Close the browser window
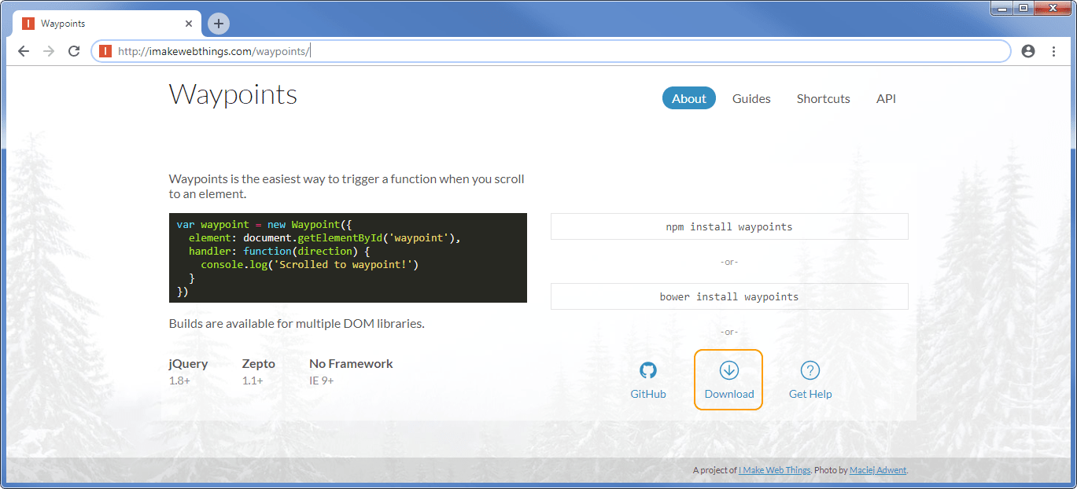The image size is (1077, 489). (x=1053, y=8)
